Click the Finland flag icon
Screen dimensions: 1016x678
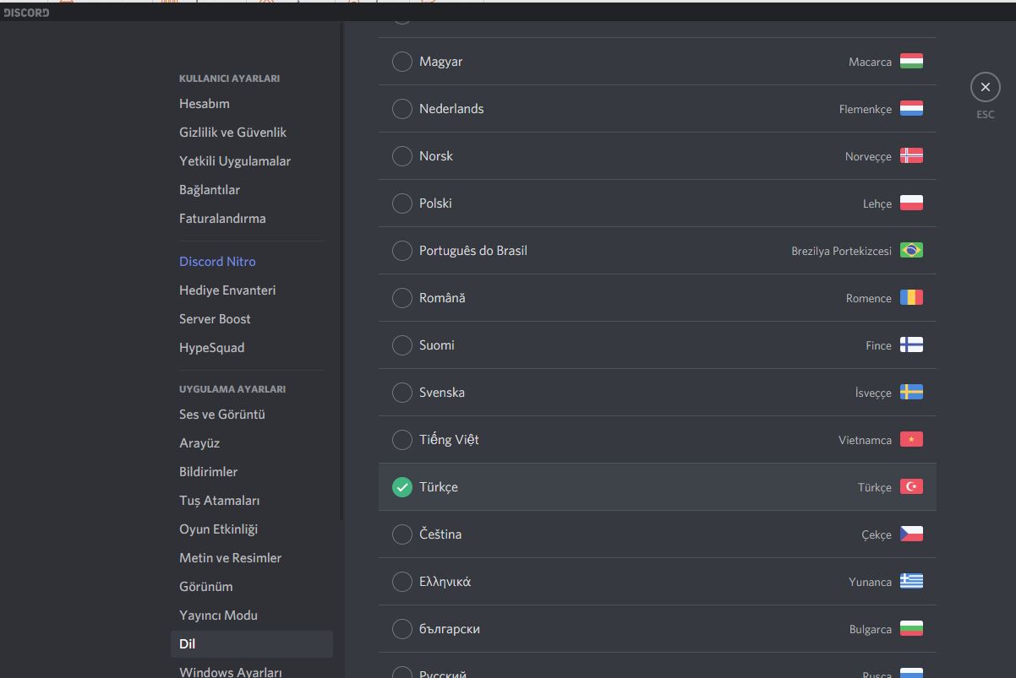[x=911, y=344]
